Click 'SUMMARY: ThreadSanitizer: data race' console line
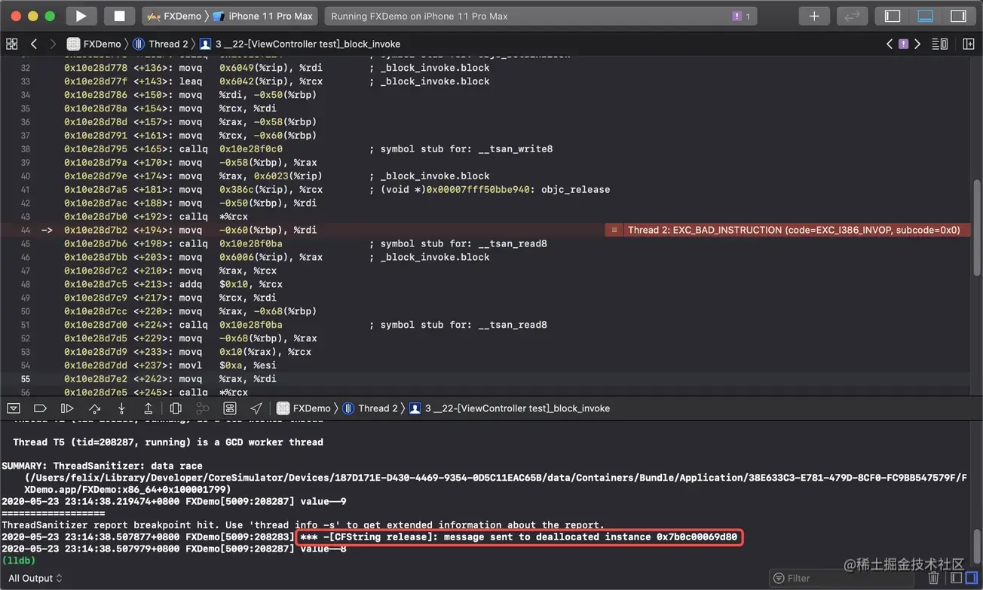983x590 pixels. tap(102, 466)
